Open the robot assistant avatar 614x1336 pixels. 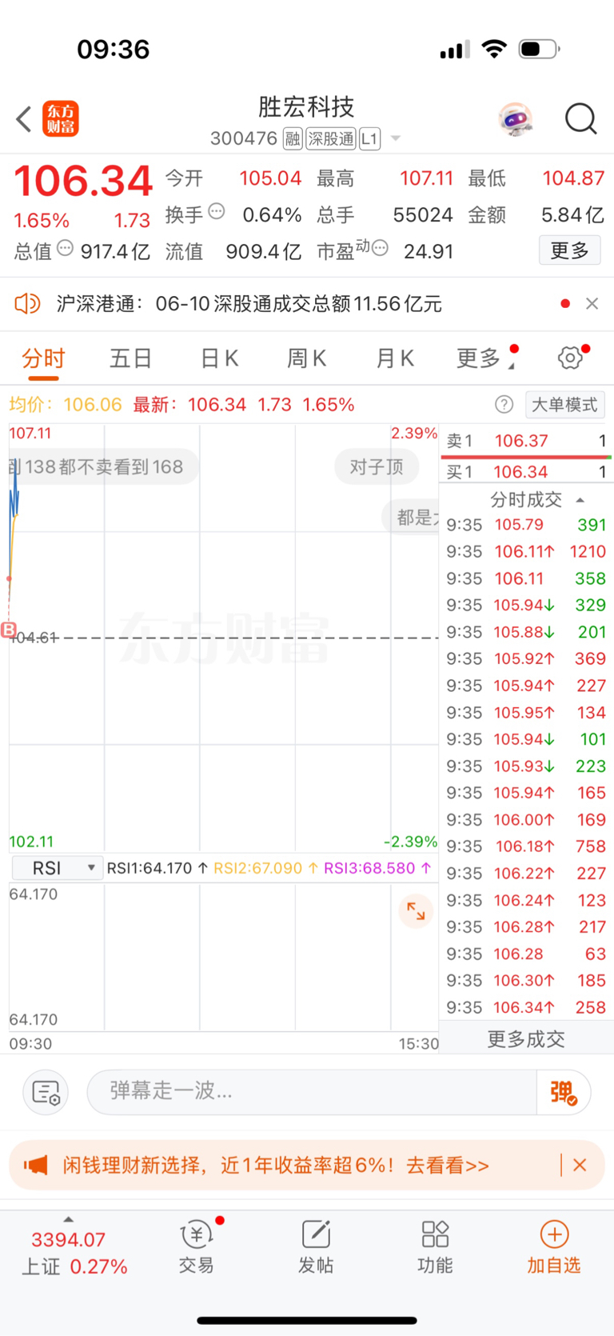[516, 120]
